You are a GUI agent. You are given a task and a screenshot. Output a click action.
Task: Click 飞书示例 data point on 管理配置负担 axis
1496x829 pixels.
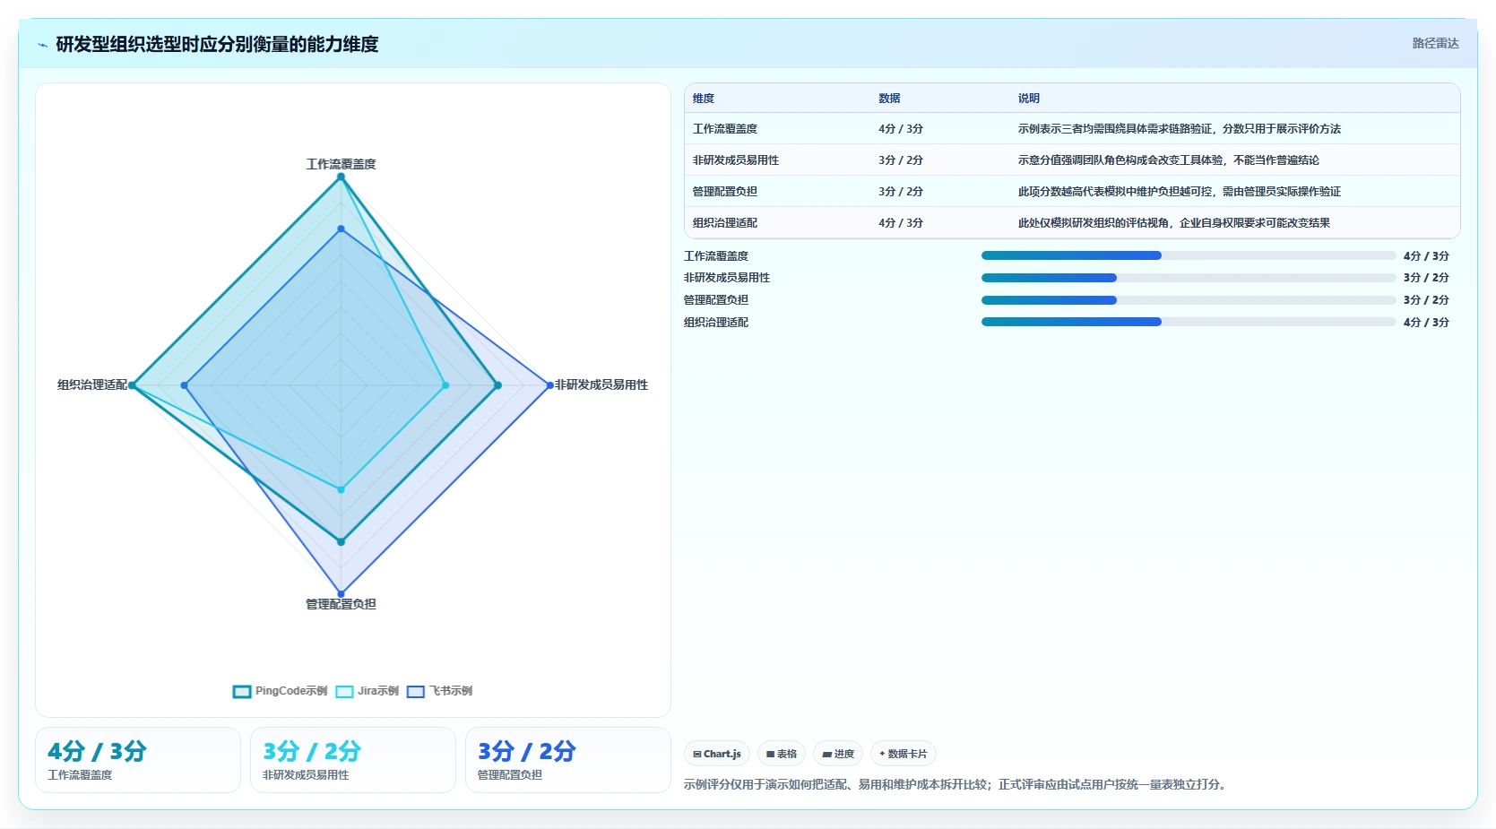tap(341, 593)
